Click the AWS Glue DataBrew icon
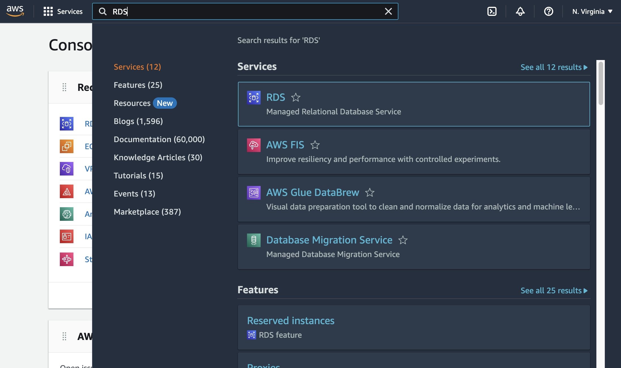 pyautogui.click(x=253, y=192)
